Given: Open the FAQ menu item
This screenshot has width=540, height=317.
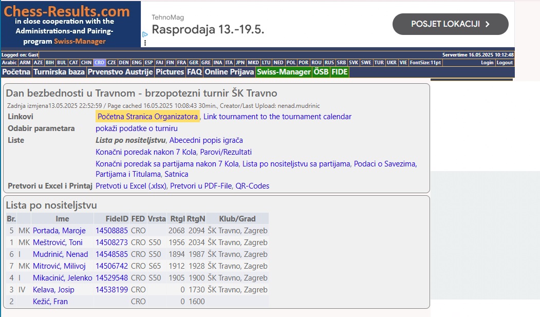Looking at the screenshot, I should [x=194, y=72].
